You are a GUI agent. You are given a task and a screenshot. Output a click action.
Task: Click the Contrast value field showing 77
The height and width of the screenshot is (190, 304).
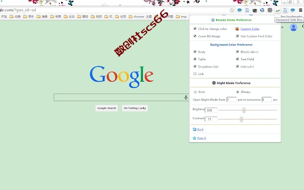(211, 119)
